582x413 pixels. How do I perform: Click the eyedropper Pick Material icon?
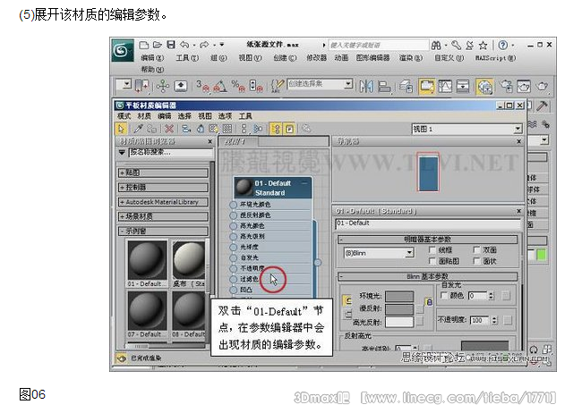139,129
